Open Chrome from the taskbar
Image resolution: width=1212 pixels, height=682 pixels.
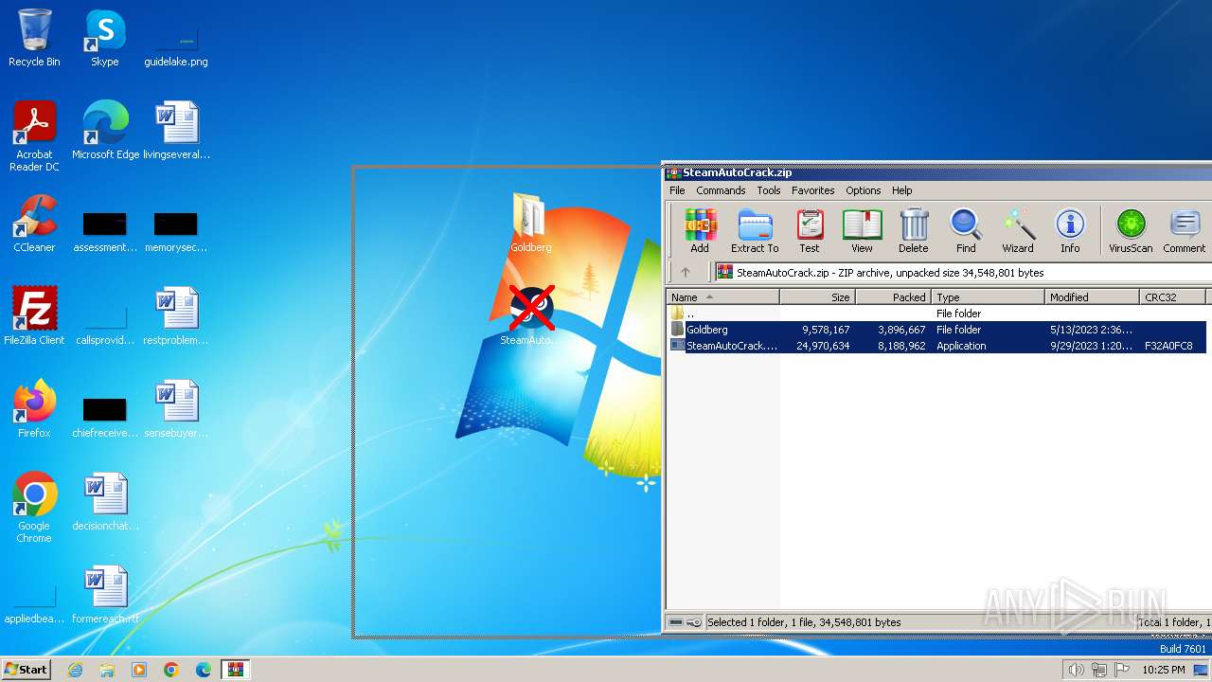(x=171, y=670)
